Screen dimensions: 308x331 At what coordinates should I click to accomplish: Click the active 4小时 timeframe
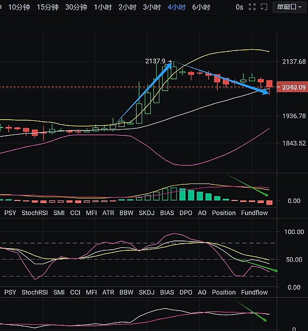coord(176,7)
